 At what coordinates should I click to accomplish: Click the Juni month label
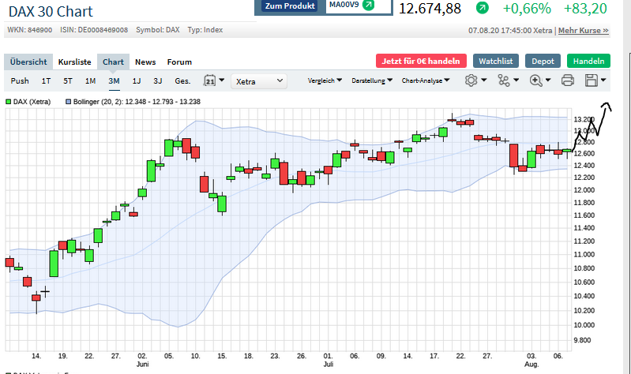click(142, 364)
